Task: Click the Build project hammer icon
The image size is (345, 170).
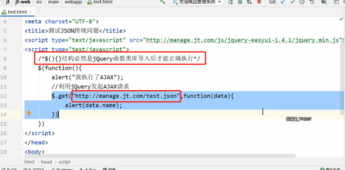Action: pyautogui.click(x=162, y=2)
